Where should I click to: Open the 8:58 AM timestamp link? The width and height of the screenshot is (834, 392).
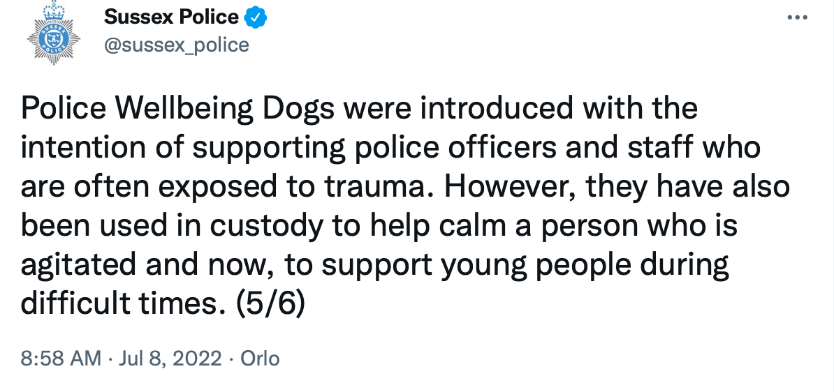coord(61,359)
